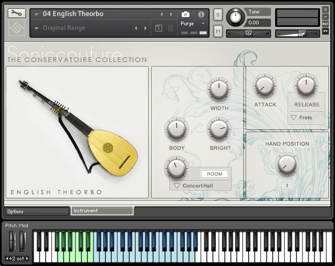Click the English Theorbo instrument picture
Viewport: 335px width, 266px height.
coord(77,132)
